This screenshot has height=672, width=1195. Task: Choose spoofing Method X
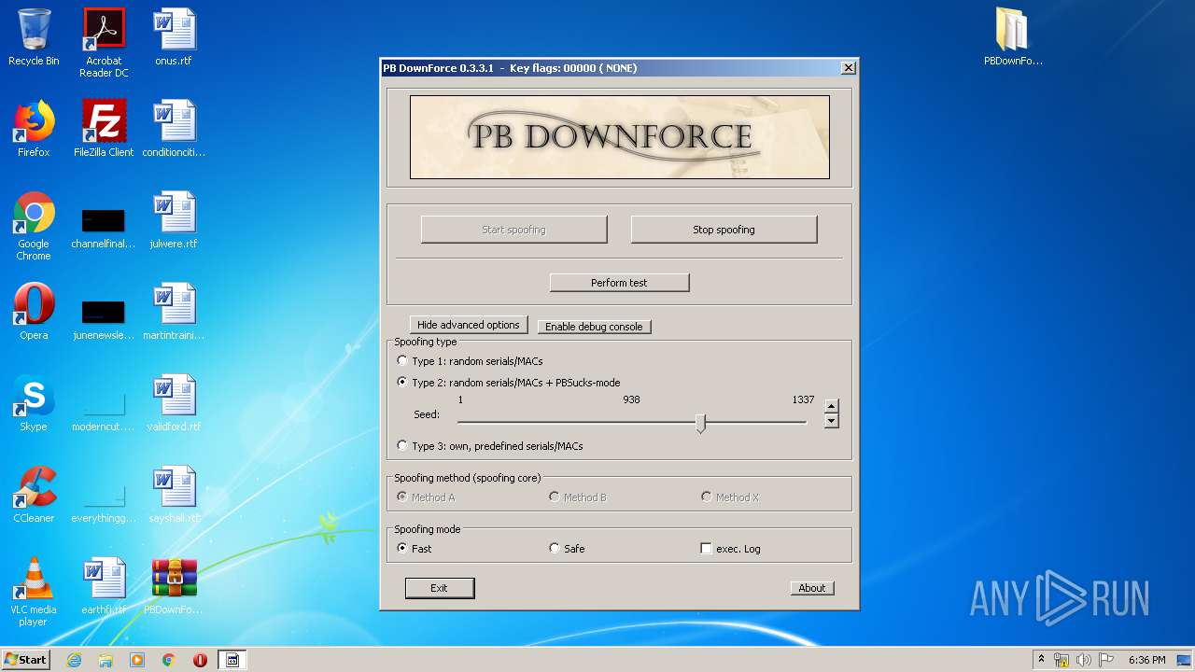click(x=730, y=497)
